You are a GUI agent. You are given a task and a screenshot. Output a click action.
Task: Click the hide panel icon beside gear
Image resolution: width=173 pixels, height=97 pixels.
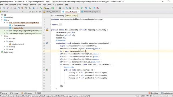(x=40, y=12)
